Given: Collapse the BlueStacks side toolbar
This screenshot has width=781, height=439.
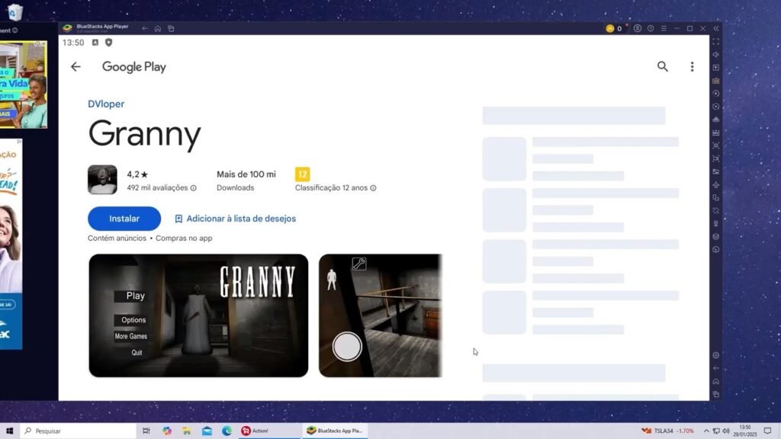Looking at the screenshot, I should (716, 28).
